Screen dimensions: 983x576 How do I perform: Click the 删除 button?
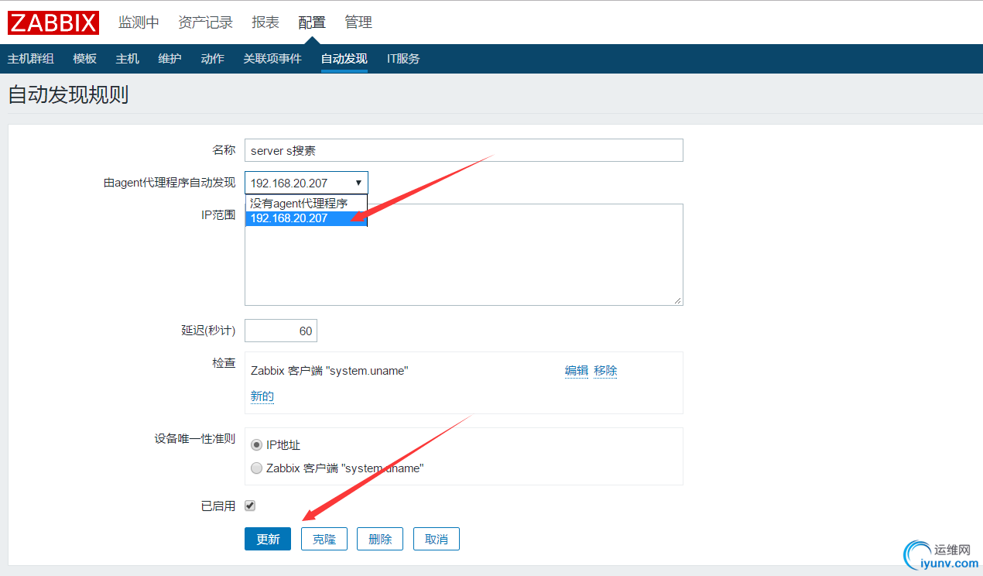pyautogui.click(x=380, y=539)
